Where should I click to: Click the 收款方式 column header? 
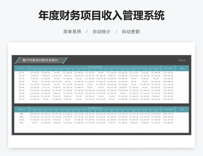click(x=22, y=110)
